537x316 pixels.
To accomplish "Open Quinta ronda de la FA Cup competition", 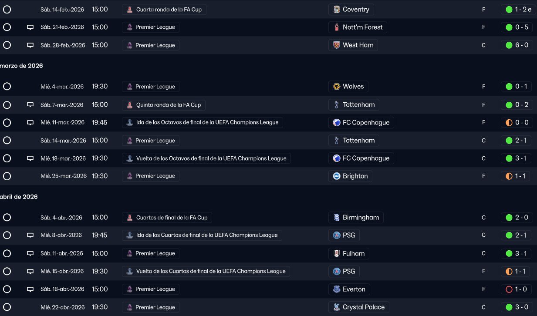I will pyautogui.click(x=164, y=105).
